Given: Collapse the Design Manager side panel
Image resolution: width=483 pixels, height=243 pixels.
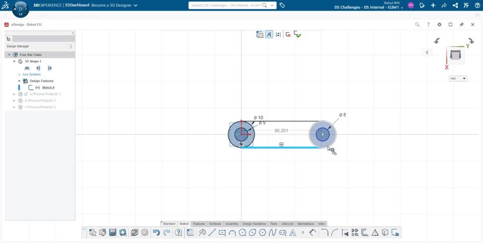Looking at the screenshot, I should point(73,33).
